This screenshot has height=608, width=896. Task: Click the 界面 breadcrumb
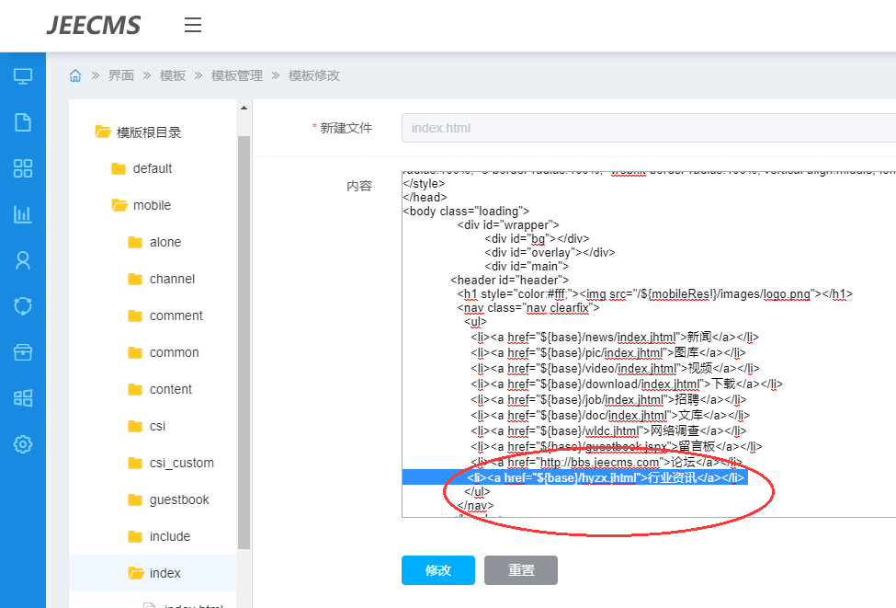coord(121,75)
